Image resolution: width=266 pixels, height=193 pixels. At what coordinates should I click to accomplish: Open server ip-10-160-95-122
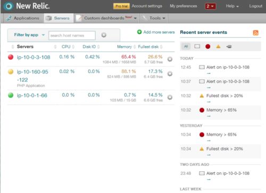(32, 75)
